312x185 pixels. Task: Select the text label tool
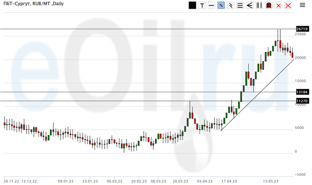pyautogui.click(x=201, y=6)
